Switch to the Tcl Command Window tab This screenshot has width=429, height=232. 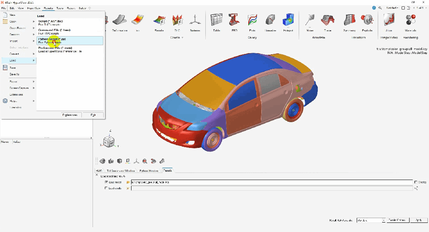pos(121,171)
